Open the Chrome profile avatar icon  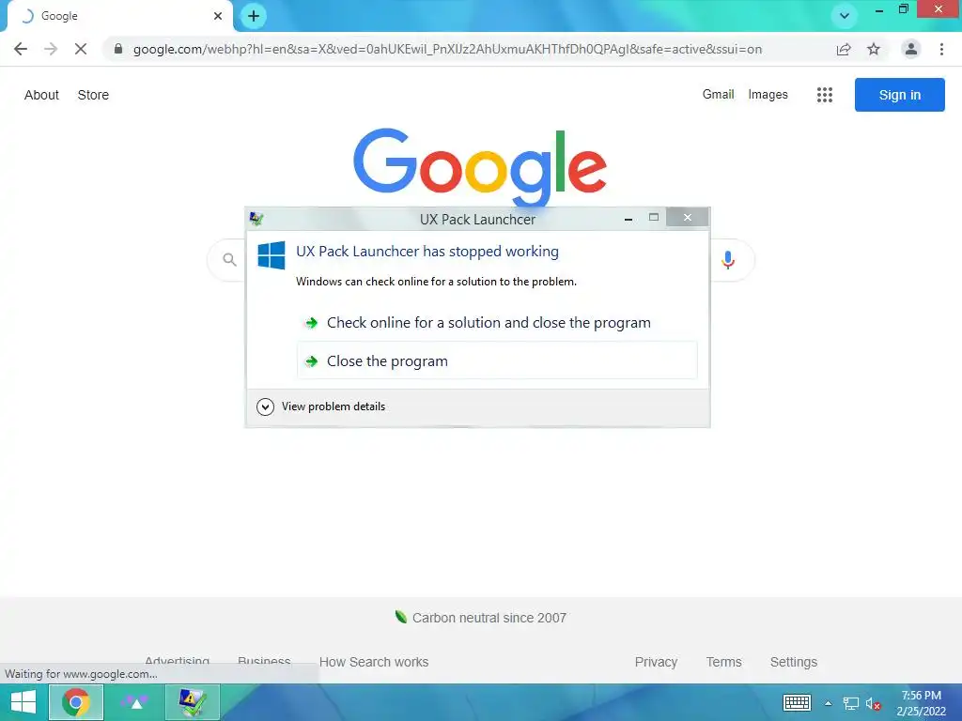pos(911,49)
